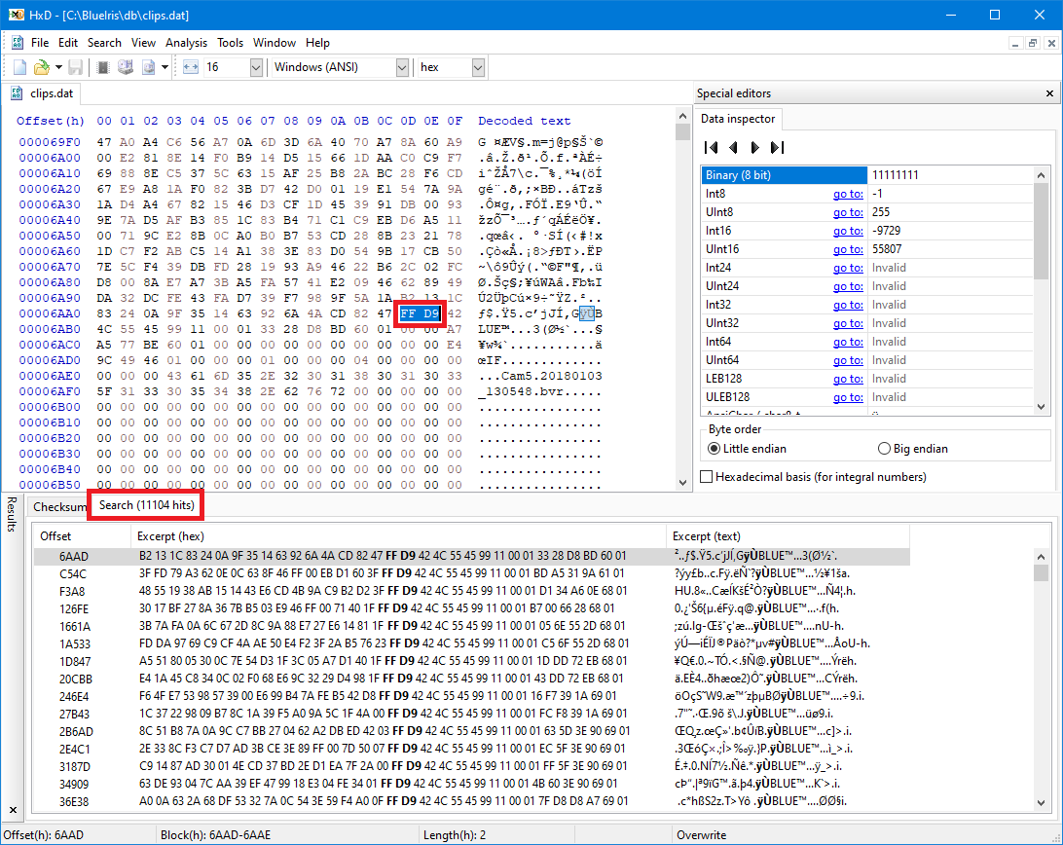Viewport: 1063px width, 845px height.
Task: Click scroll down arrow of Data inspector list
Action: (x=1042, y=407)
